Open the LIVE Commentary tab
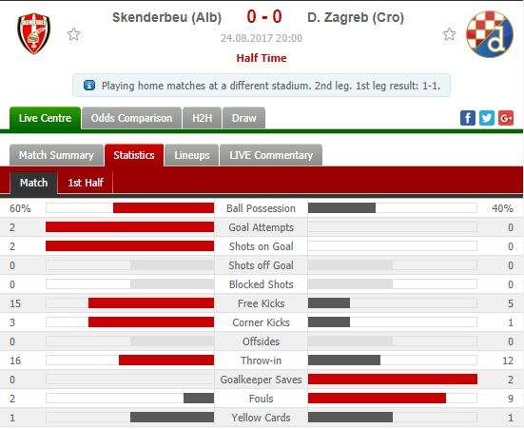Screen dimensions: 524x429 tap(271, 155)
